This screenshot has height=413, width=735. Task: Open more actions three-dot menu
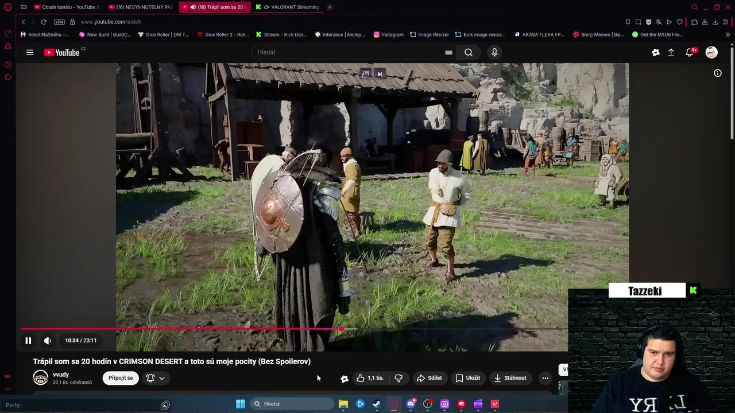point(546,378)
